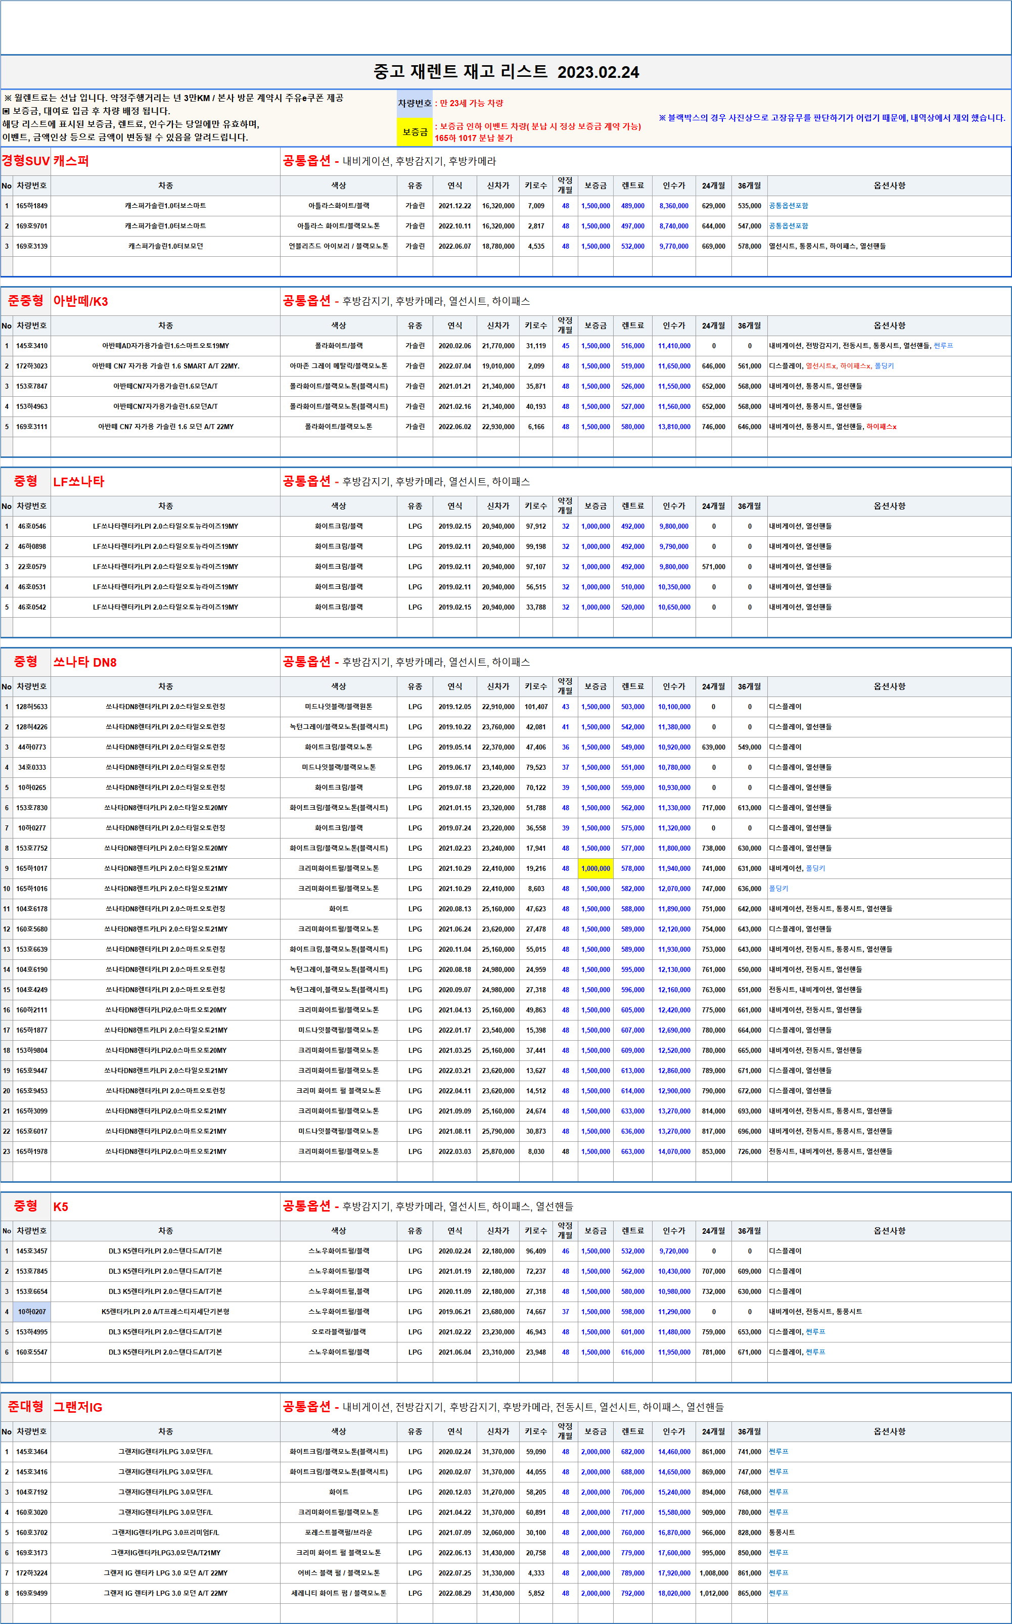
Task: Click 공통옵션포함 in the 165하1849 row
Action: (x=789, y=206)
